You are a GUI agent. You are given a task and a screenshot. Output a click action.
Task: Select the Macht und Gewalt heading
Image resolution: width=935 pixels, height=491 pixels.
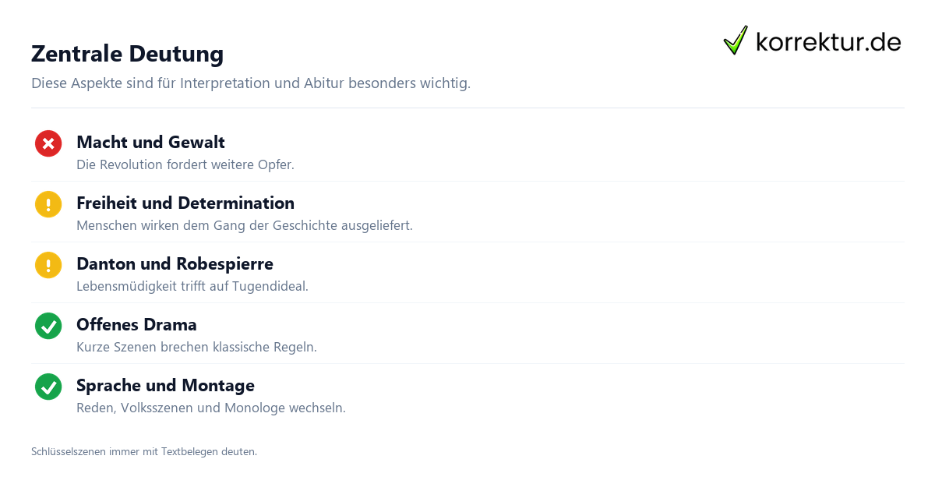pyautogui.click(x=150, y=142)
